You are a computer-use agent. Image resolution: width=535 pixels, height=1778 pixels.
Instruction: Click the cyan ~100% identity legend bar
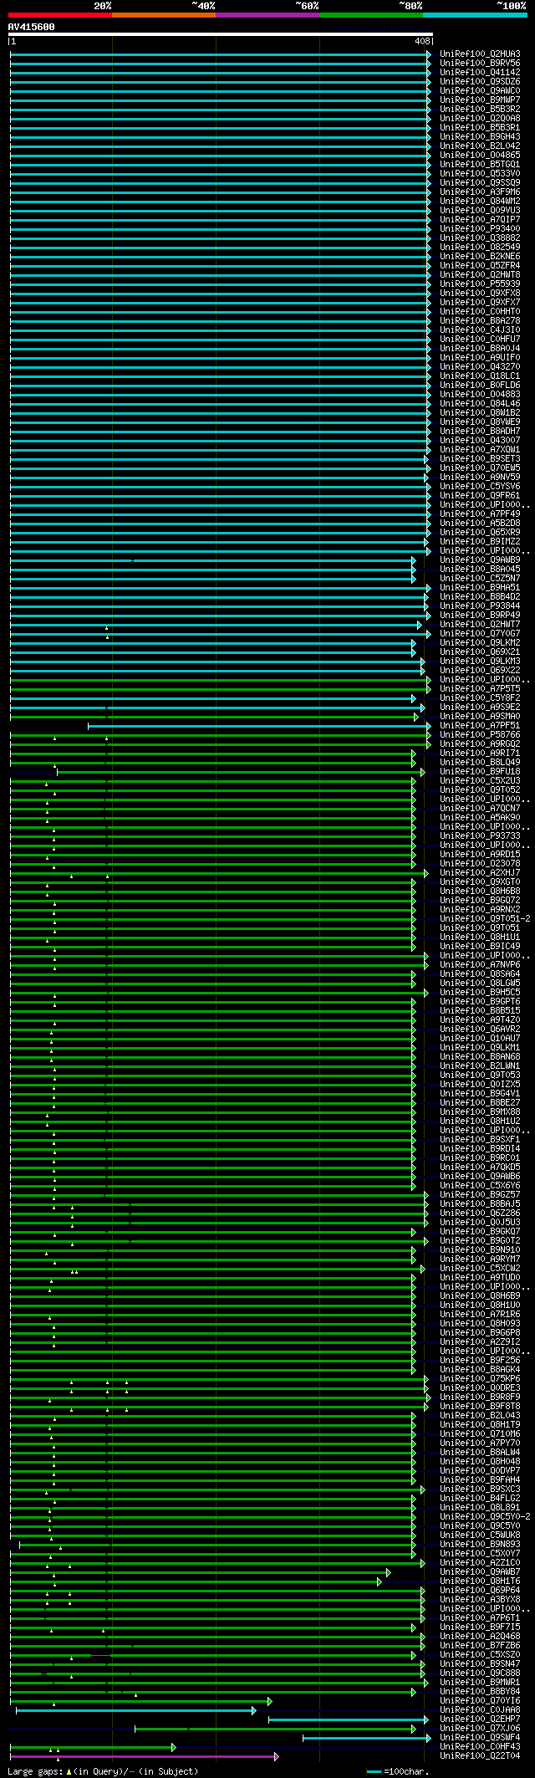[x=475, y=15]
